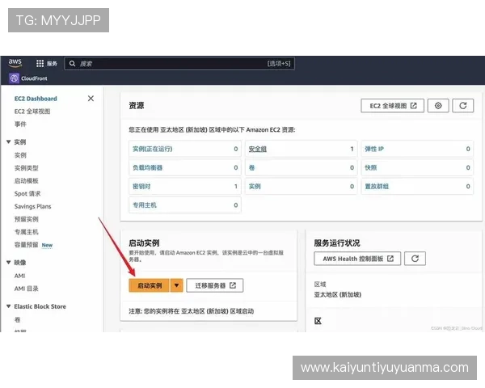Click 密钥对 resource link
Viewport: 485px width, 388px height.
141,186
